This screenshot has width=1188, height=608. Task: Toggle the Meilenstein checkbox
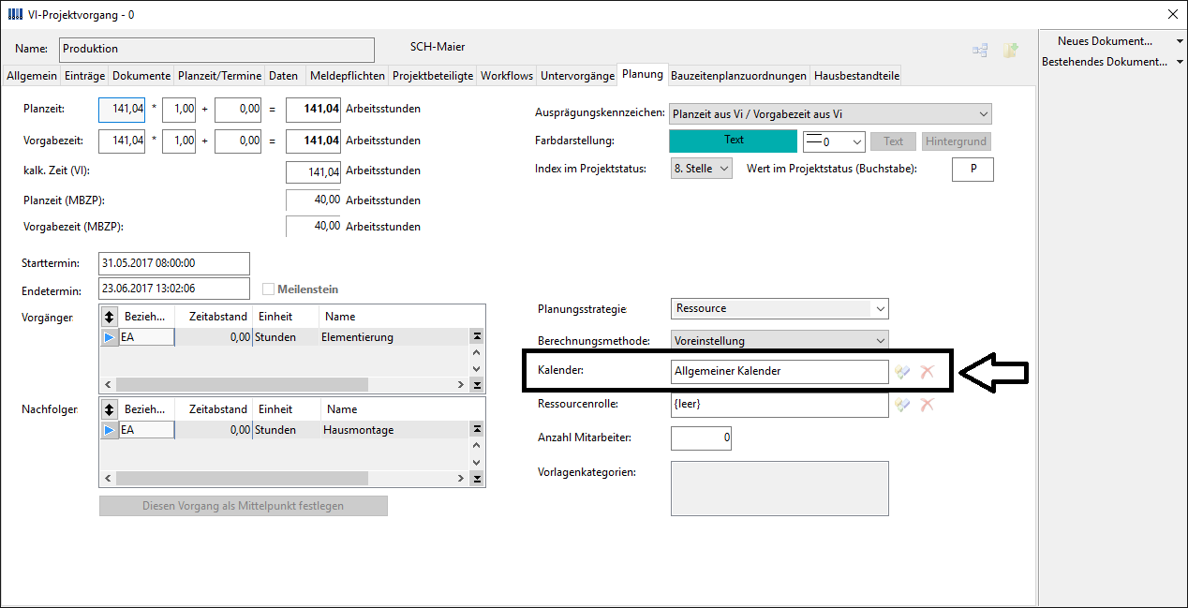click(269, 289)
